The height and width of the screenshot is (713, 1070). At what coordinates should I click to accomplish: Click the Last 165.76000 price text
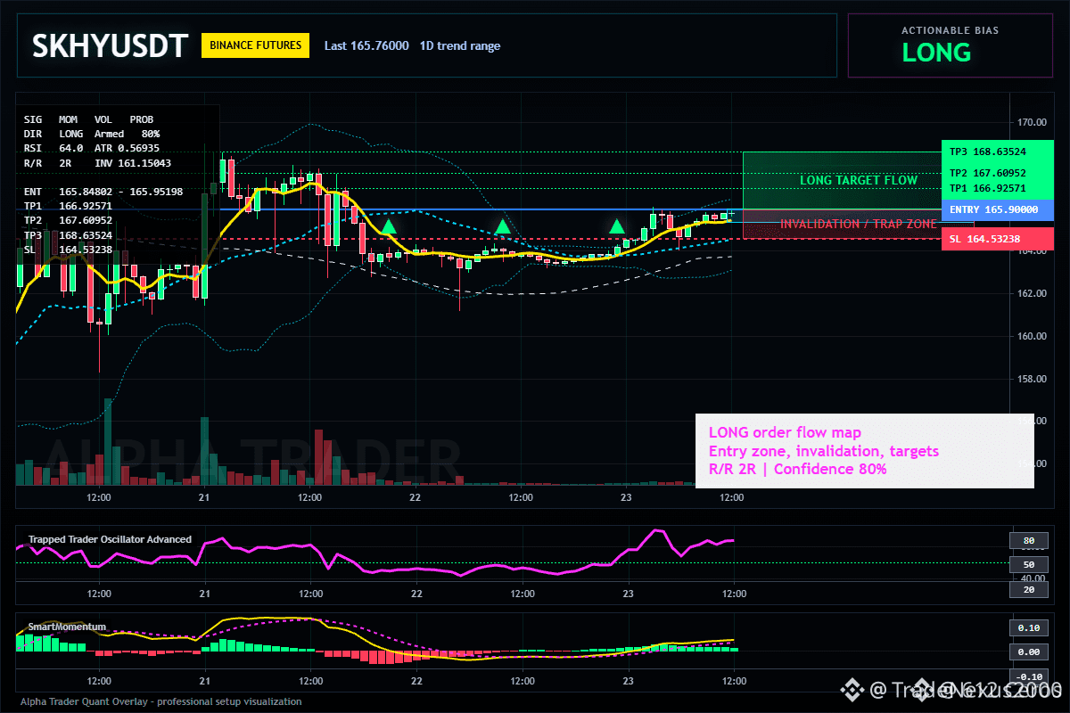point(366,45)
